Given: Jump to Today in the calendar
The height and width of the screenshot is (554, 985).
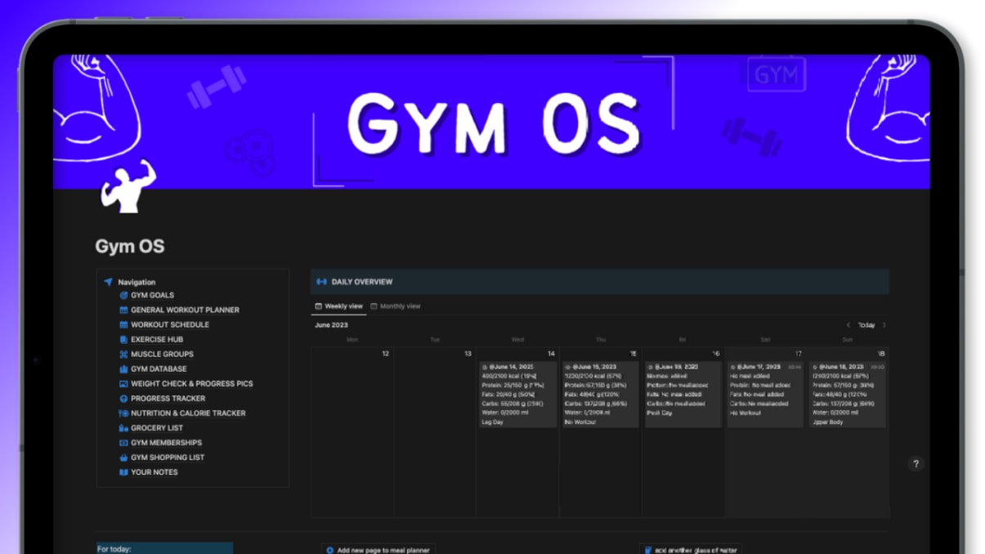Looking at the screenshot, I should (x=866, y=325).
